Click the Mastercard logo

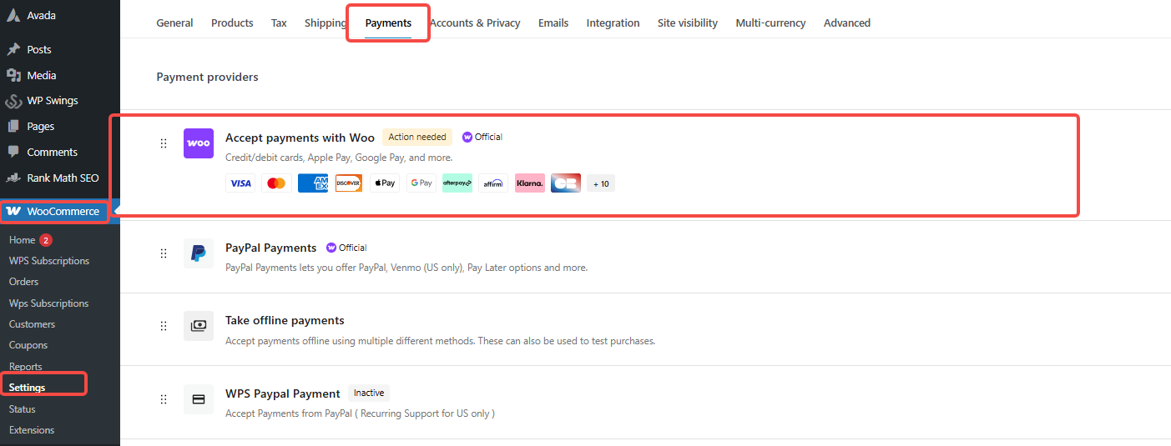tap(276, 183)
